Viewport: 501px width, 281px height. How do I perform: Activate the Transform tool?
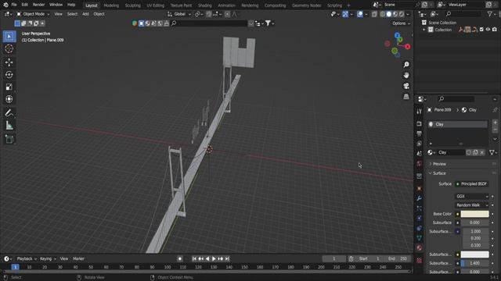(9, 99)
